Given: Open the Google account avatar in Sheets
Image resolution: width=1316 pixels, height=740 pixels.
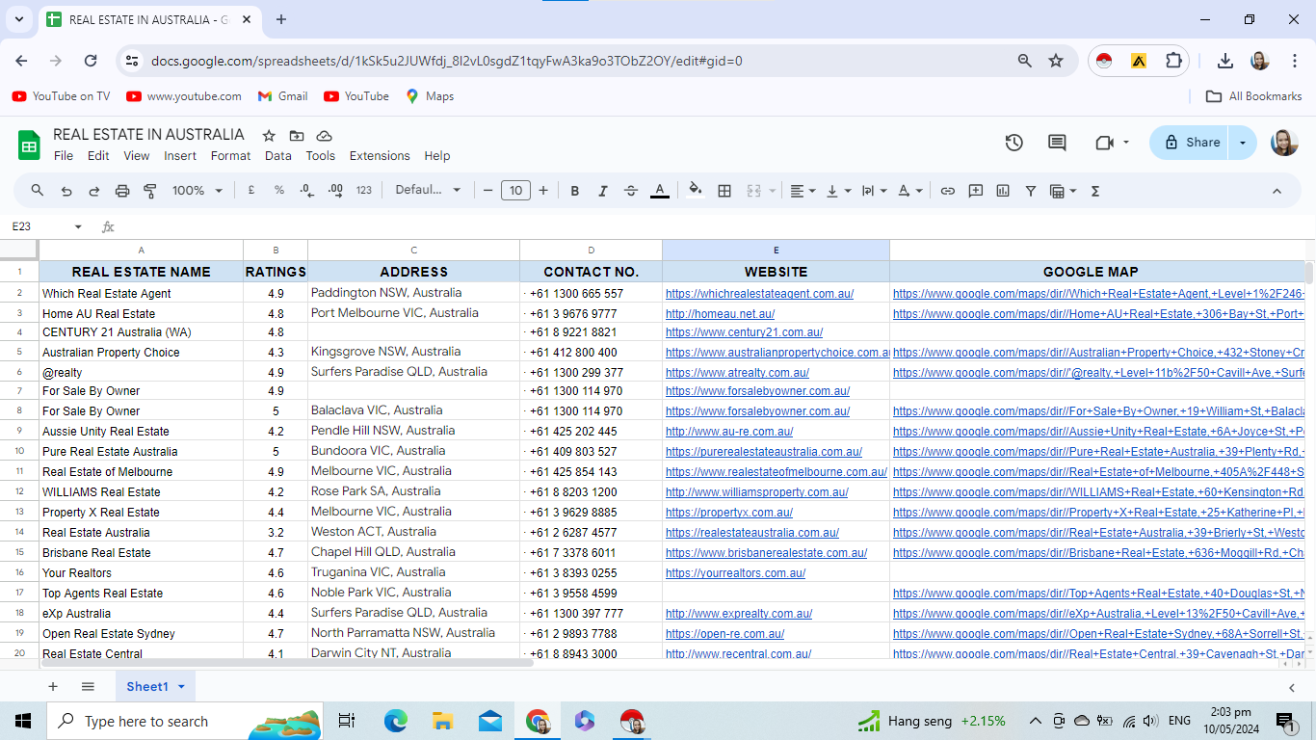Looking at the screenshot, I should [x=1284, y=143].
